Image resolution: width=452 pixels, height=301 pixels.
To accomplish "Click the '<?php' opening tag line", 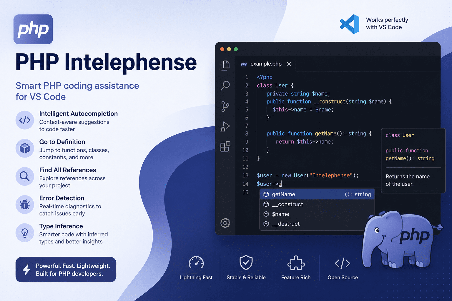I will click(x=265, y=77).
